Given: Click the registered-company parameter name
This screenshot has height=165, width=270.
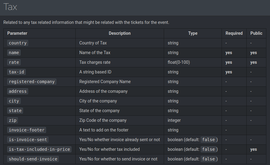Looking at the screenshot, I should [x=32, y=82].
